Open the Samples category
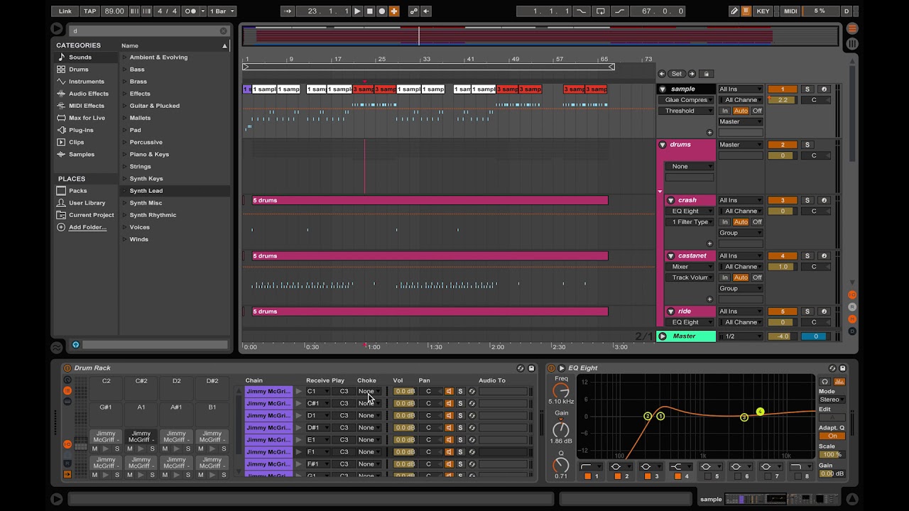 82,154
